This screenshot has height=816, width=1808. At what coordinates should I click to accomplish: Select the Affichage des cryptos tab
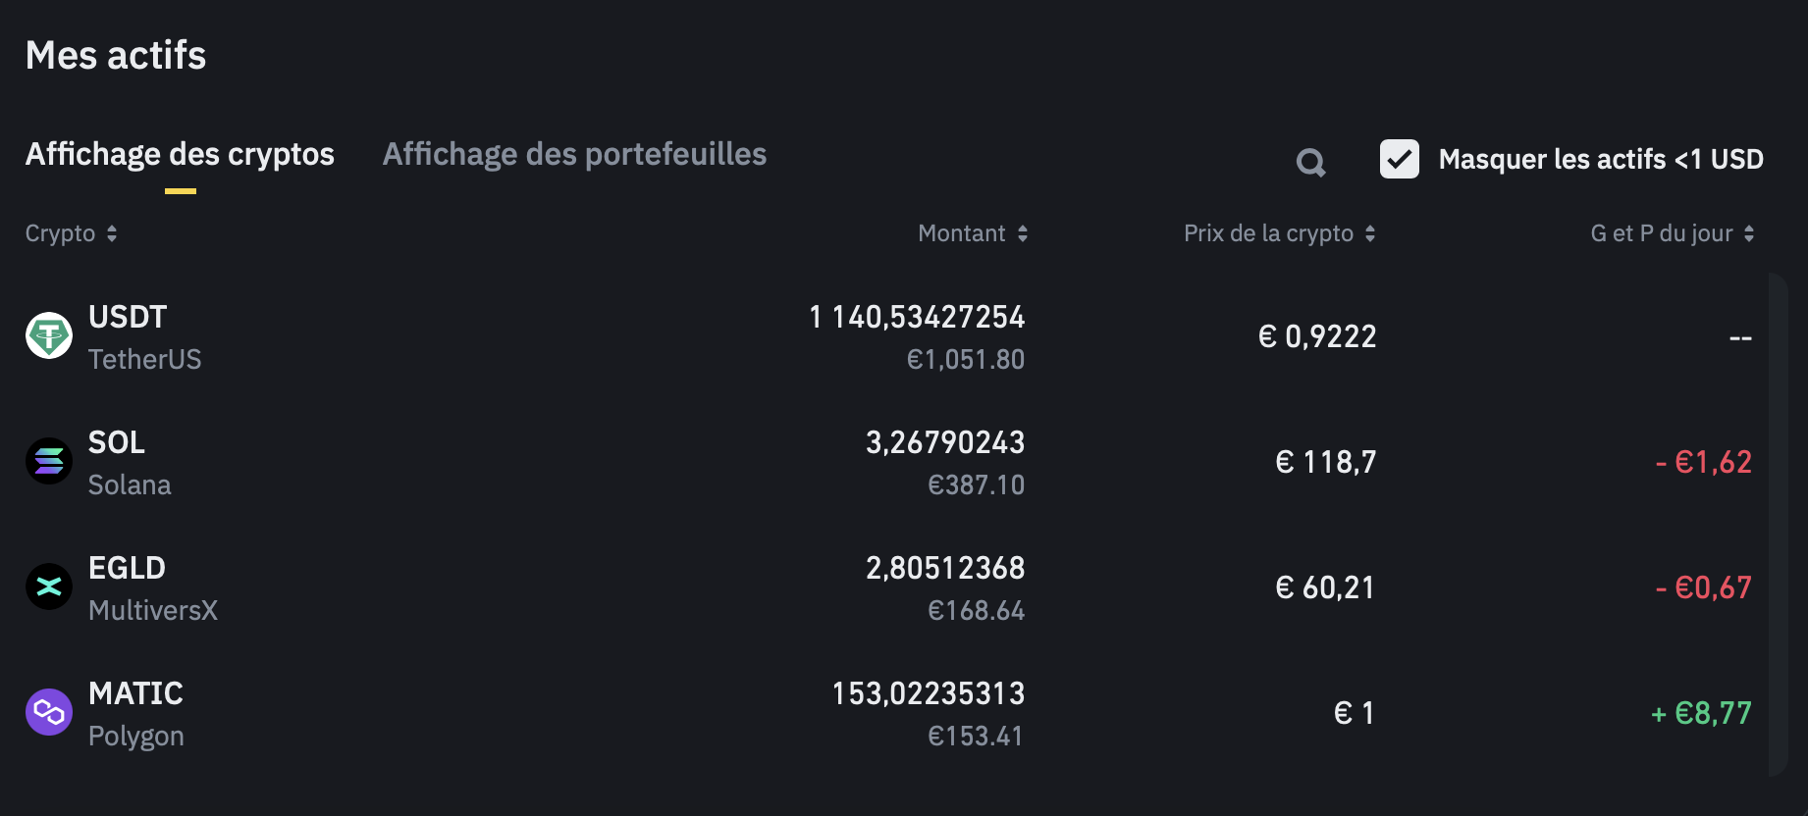click(x=180, y=155)
